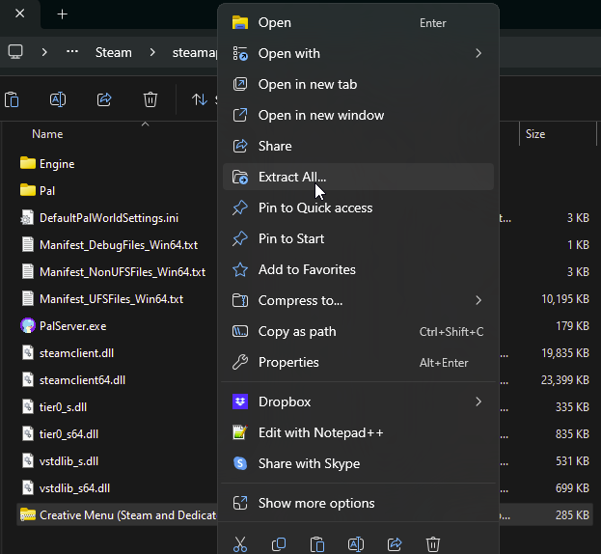Open a new tab with plus button
The width and height of the screenshot is (601, 554).
[63, 14]
